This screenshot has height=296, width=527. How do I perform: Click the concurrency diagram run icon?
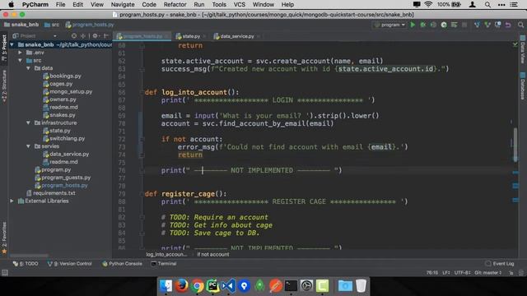point(455,25)
